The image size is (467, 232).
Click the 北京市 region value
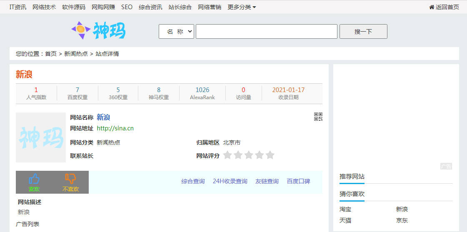(x=232, y=142)
